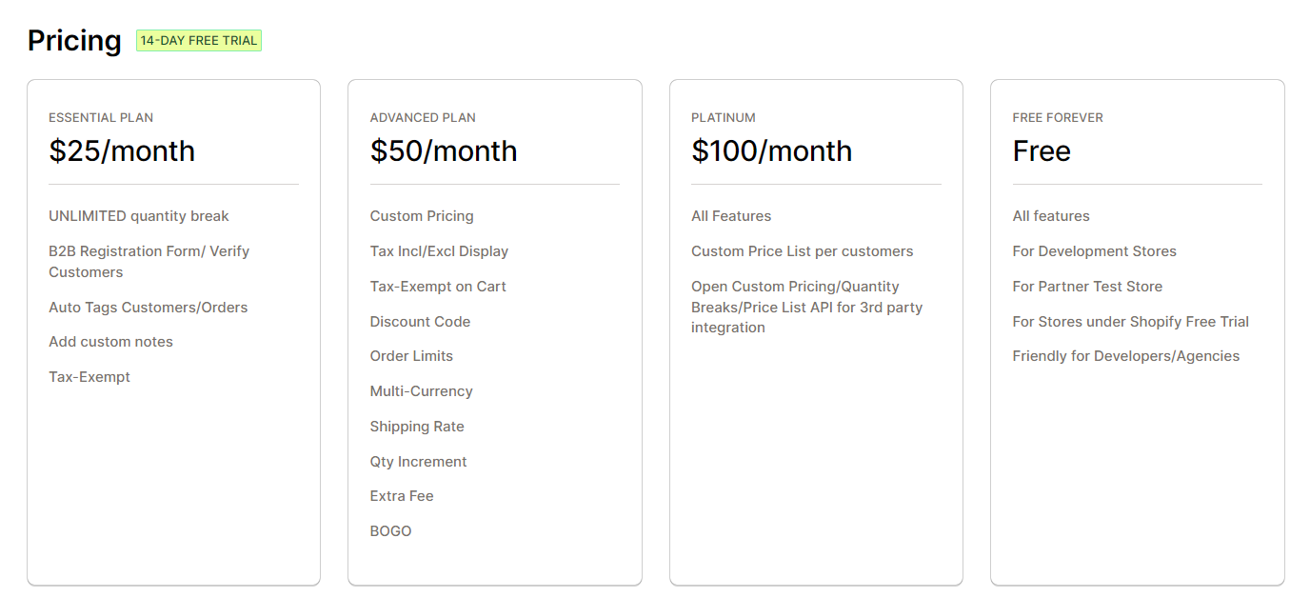Select the Essential Plan $25/month price

122,150
